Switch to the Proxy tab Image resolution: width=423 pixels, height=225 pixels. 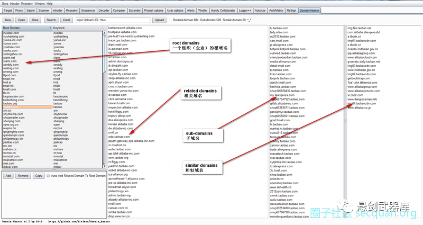coord(19,11)
